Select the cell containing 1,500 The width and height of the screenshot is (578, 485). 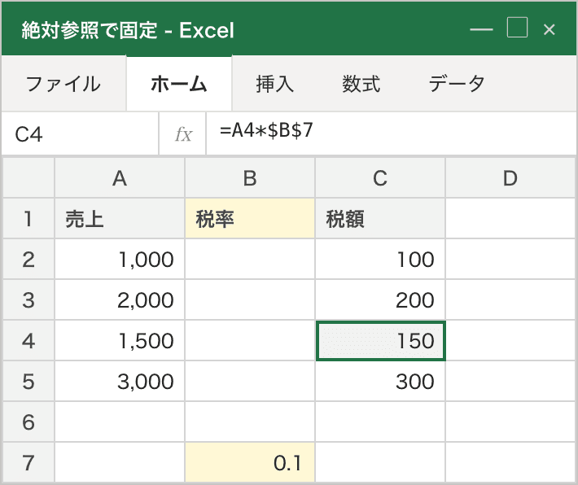pyautogui.click(x=120, y=340)
